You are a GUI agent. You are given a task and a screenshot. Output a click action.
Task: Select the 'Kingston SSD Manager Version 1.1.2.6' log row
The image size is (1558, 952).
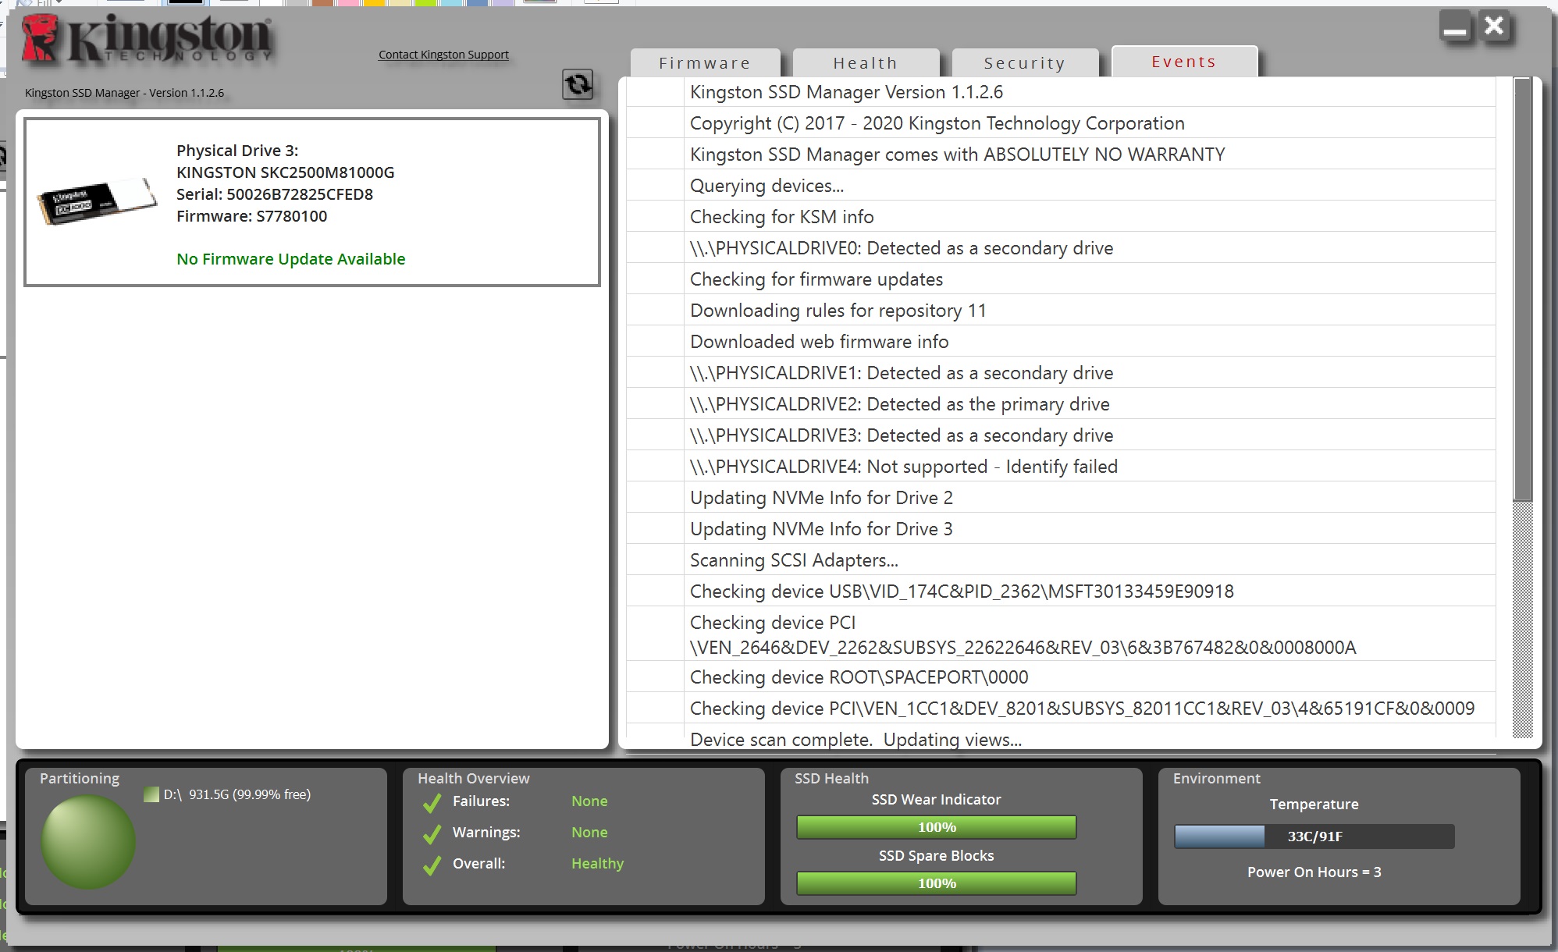pyautogui.click(x=1062, y=92)
